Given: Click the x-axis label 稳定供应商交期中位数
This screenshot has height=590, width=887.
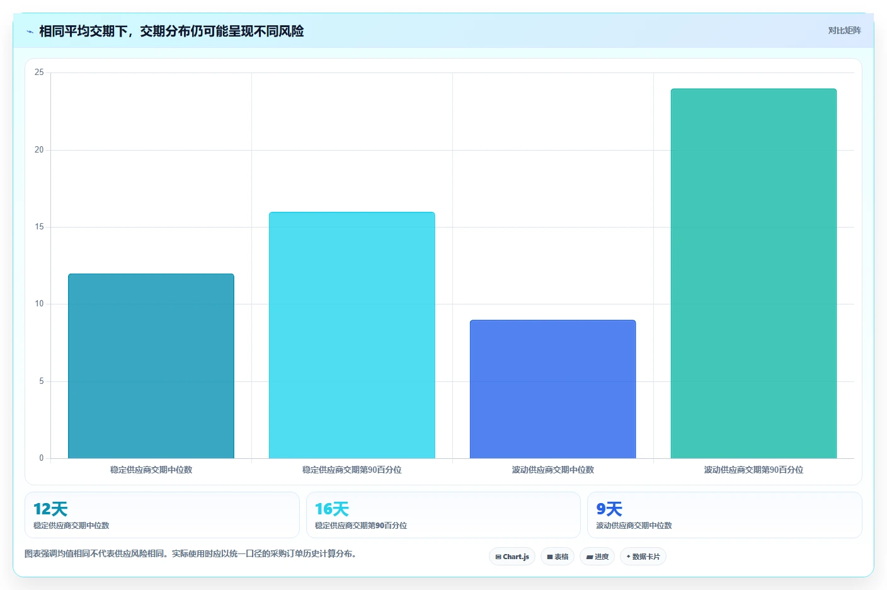Looking at the screenshot, I should click(x=151, y=470).
